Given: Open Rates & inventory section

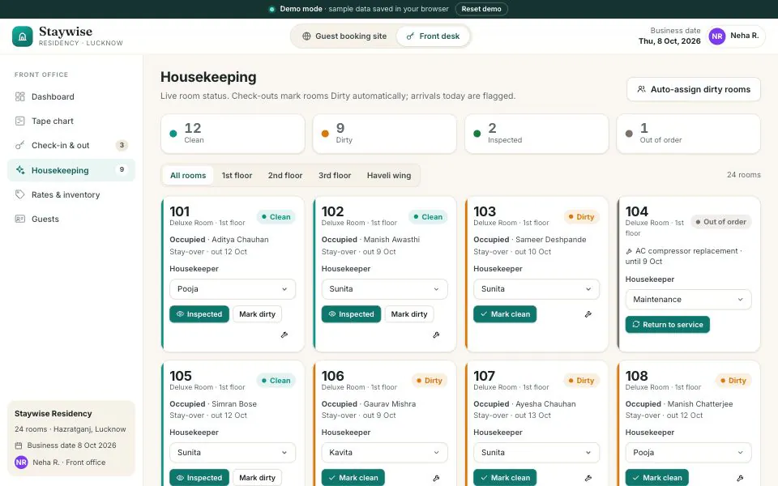Looking at the screenshot, I should tap(71, 194).
